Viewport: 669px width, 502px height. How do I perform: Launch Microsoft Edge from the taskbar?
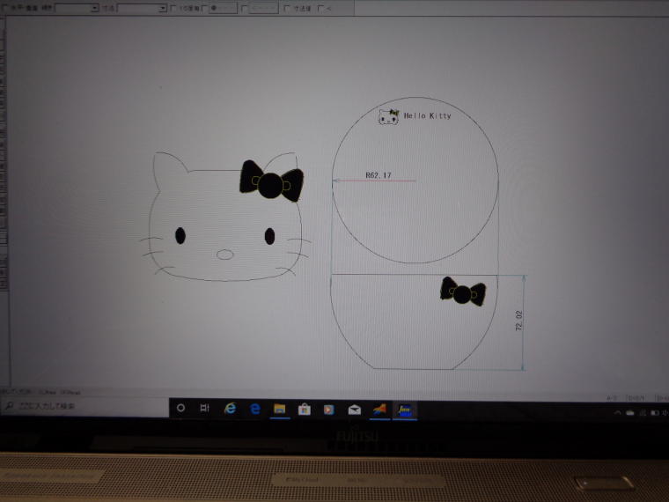pos(255,409)
